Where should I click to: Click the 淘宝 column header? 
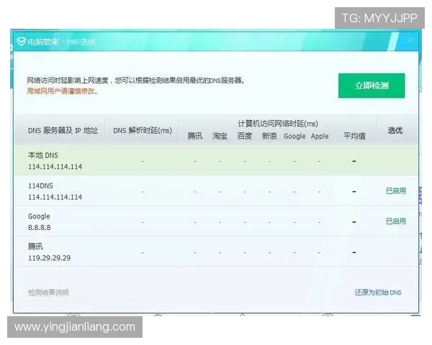coord(220,136)
